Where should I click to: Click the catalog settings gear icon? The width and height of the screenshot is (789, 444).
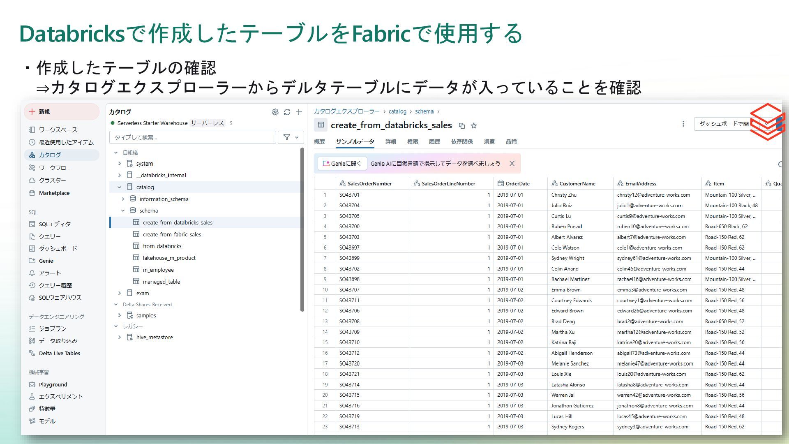[275, 112]
